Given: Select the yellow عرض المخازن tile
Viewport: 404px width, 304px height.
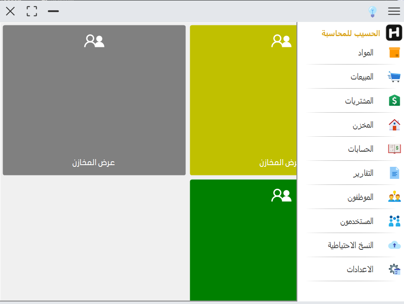Looking at the screenshot, I should coord(243,100).
